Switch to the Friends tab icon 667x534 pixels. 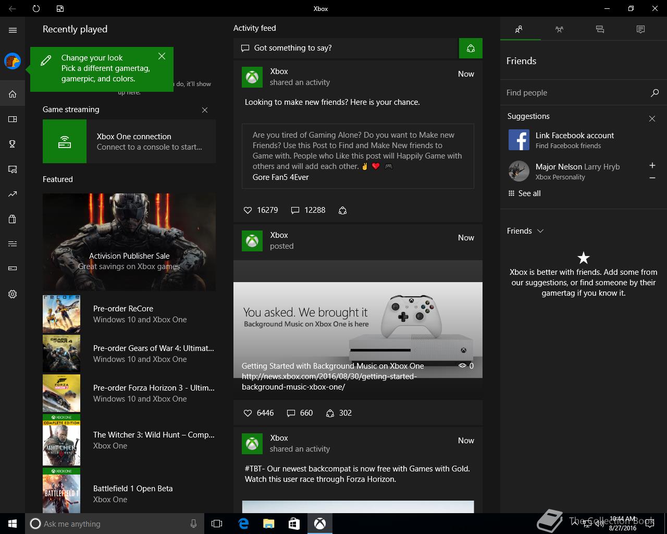tap(519, 30)
